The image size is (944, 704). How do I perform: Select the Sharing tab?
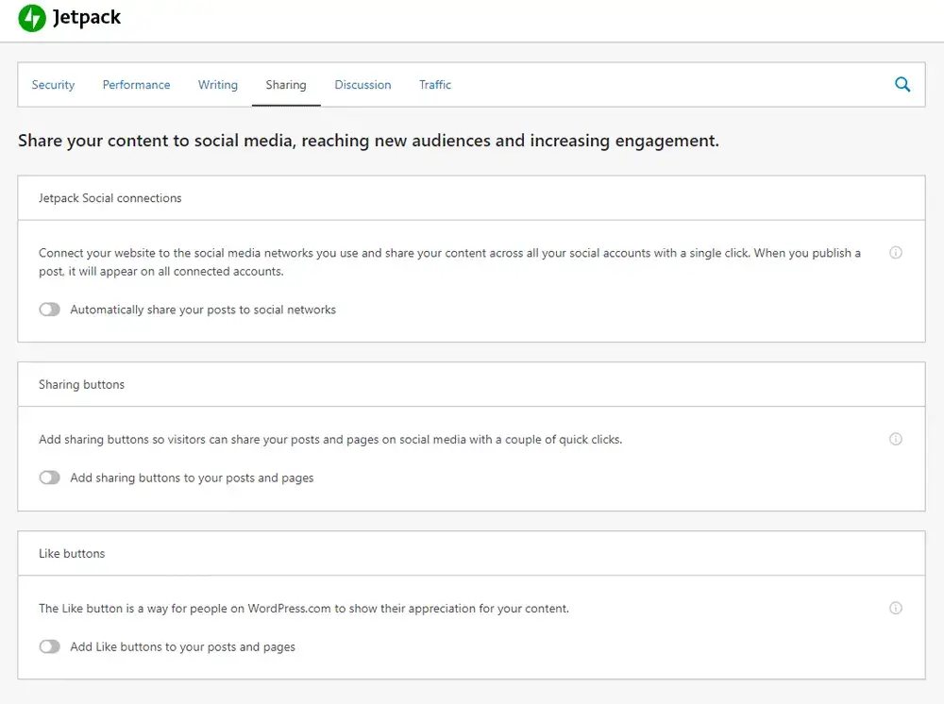click(286, 85)
